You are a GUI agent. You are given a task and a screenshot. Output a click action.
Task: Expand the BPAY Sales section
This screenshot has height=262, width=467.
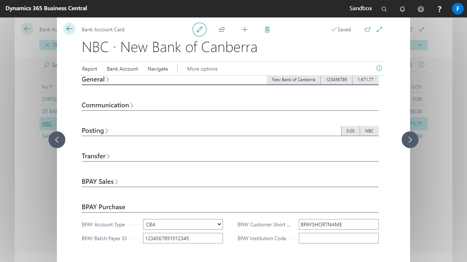[100, 182]
